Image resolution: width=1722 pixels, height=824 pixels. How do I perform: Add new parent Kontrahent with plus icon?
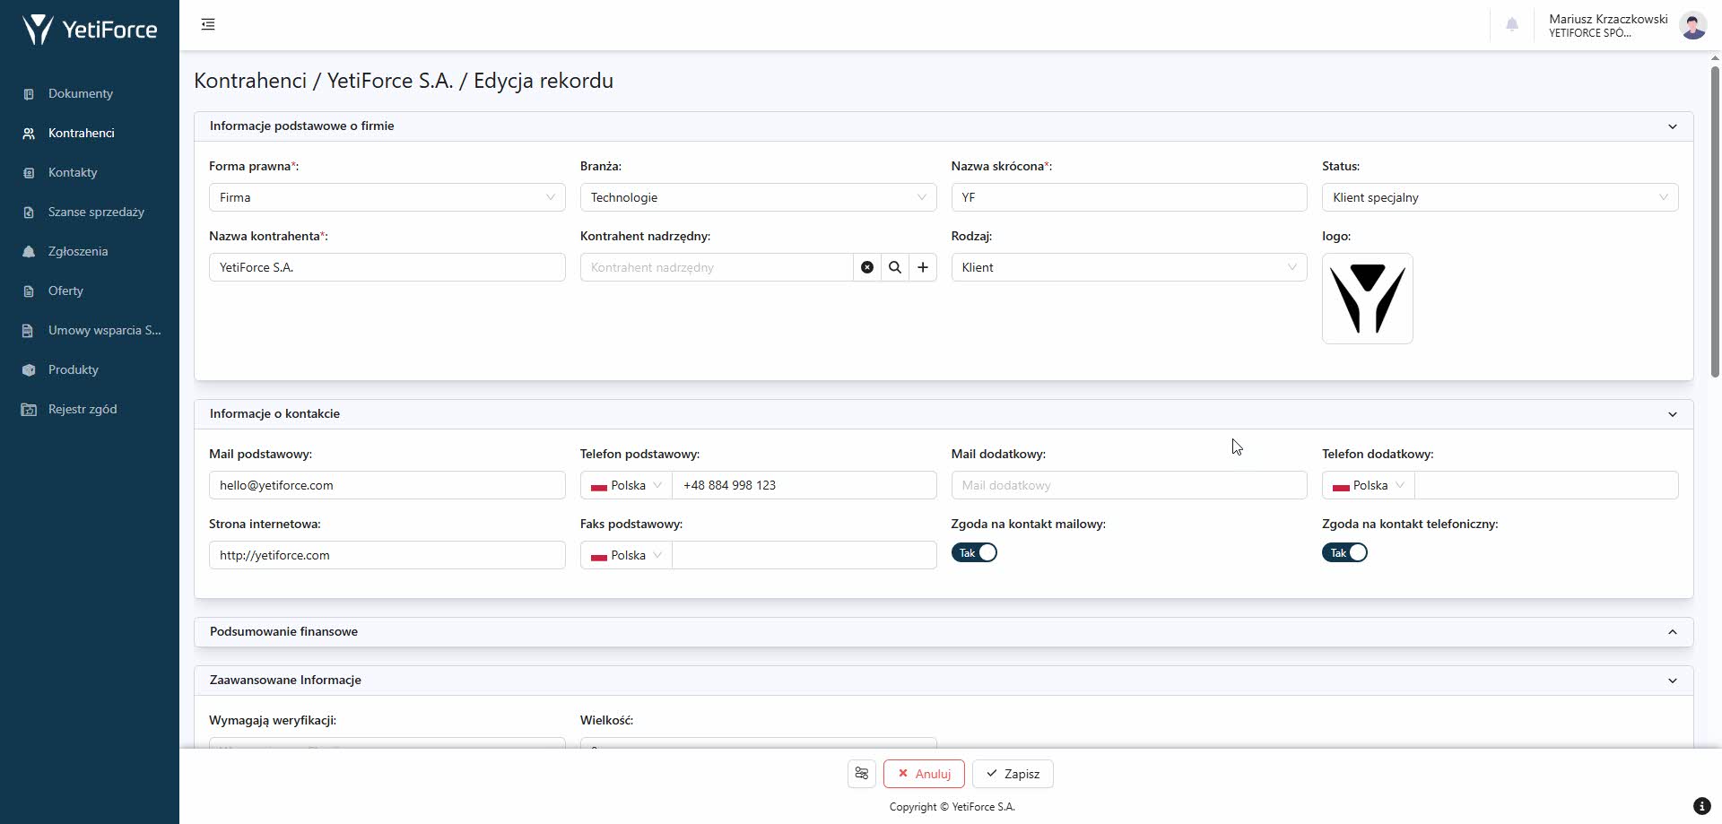922,267
